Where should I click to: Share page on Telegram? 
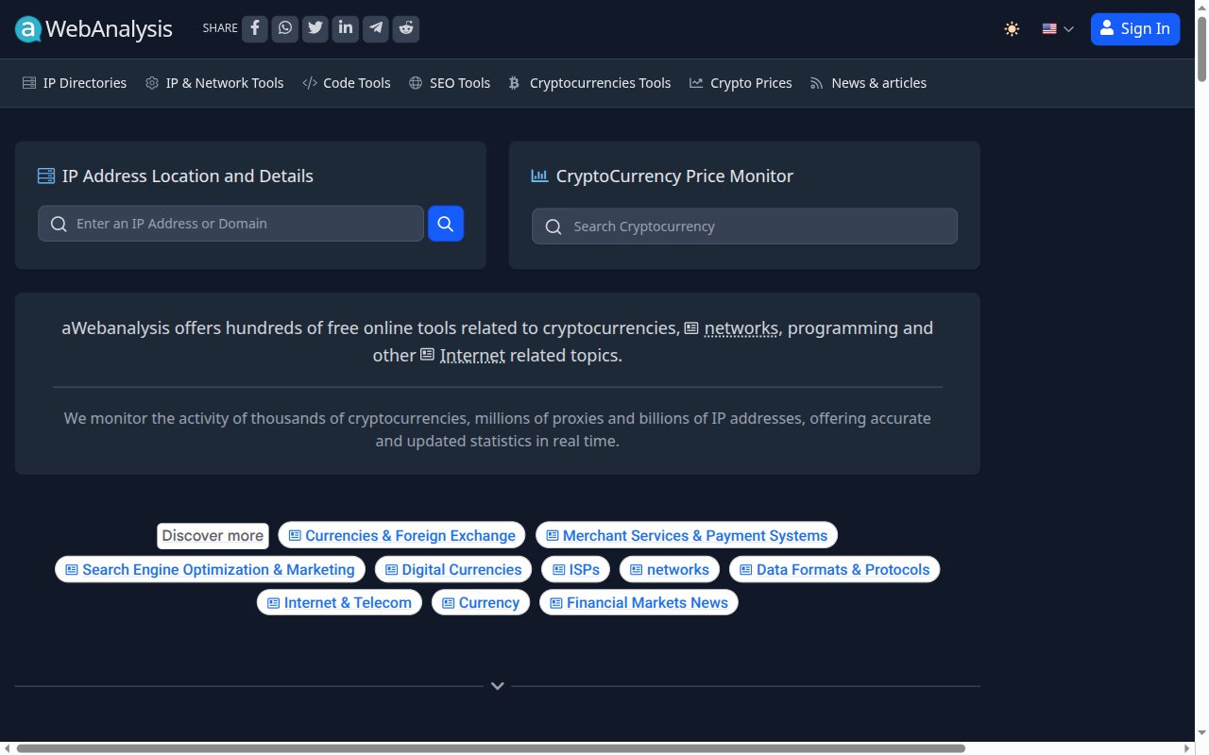[376, 28]
